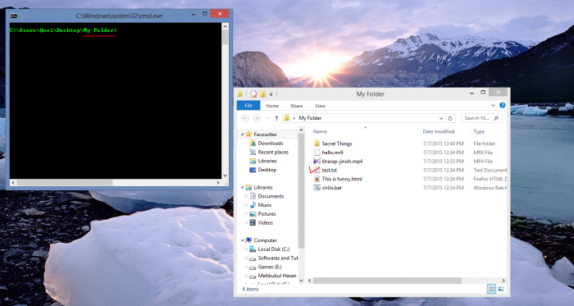The width and height of the screenshot is (574, 306).
Task: Open the Mehbubul Hasan drive
Action: click(x=277, y=276)
